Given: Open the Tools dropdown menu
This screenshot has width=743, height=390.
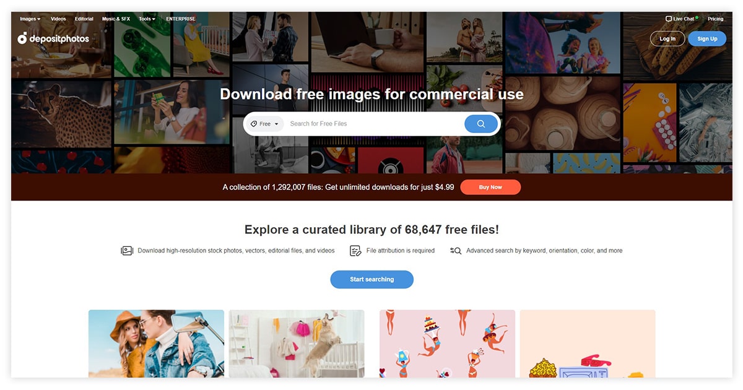Looking at the screenshot, I should 147,19.
